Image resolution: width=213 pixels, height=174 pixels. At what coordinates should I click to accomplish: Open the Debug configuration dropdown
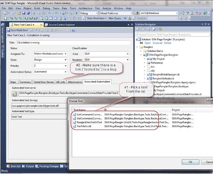click(97, 13)
